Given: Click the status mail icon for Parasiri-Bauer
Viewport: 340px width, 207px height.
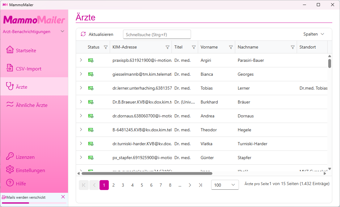Looking at the screenshot, I should [91, 61].
